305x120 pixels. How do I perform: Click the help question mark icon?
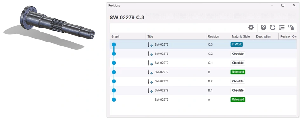pyautogui.click(x=263, y=27)
